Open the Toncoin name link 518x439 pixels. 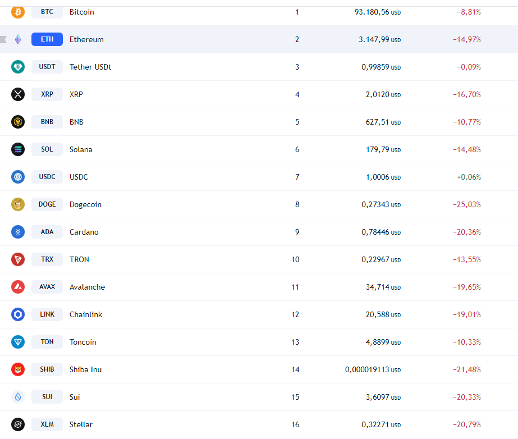[x=83, y=342]
